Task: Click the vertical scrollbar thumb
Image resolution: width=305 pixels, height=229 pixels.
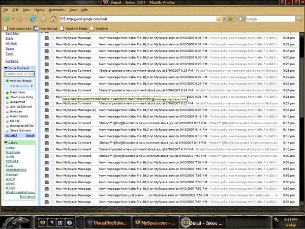Action: [x=301, y=88]
